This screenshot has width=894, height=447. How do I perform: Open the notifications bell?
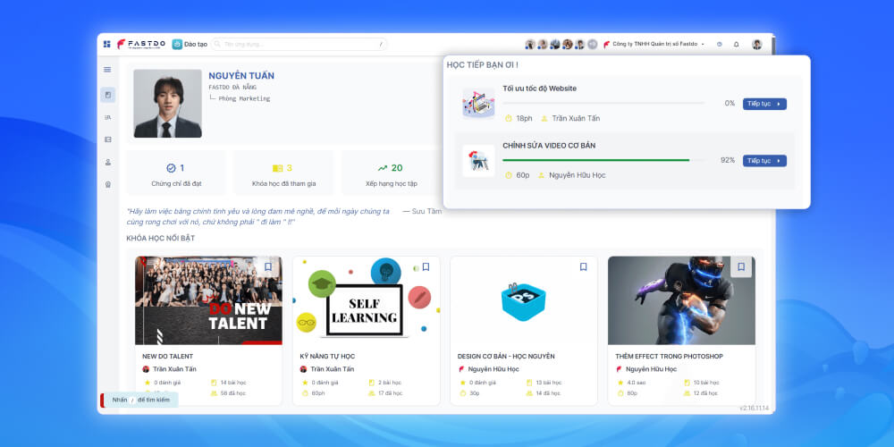(736, 44)
